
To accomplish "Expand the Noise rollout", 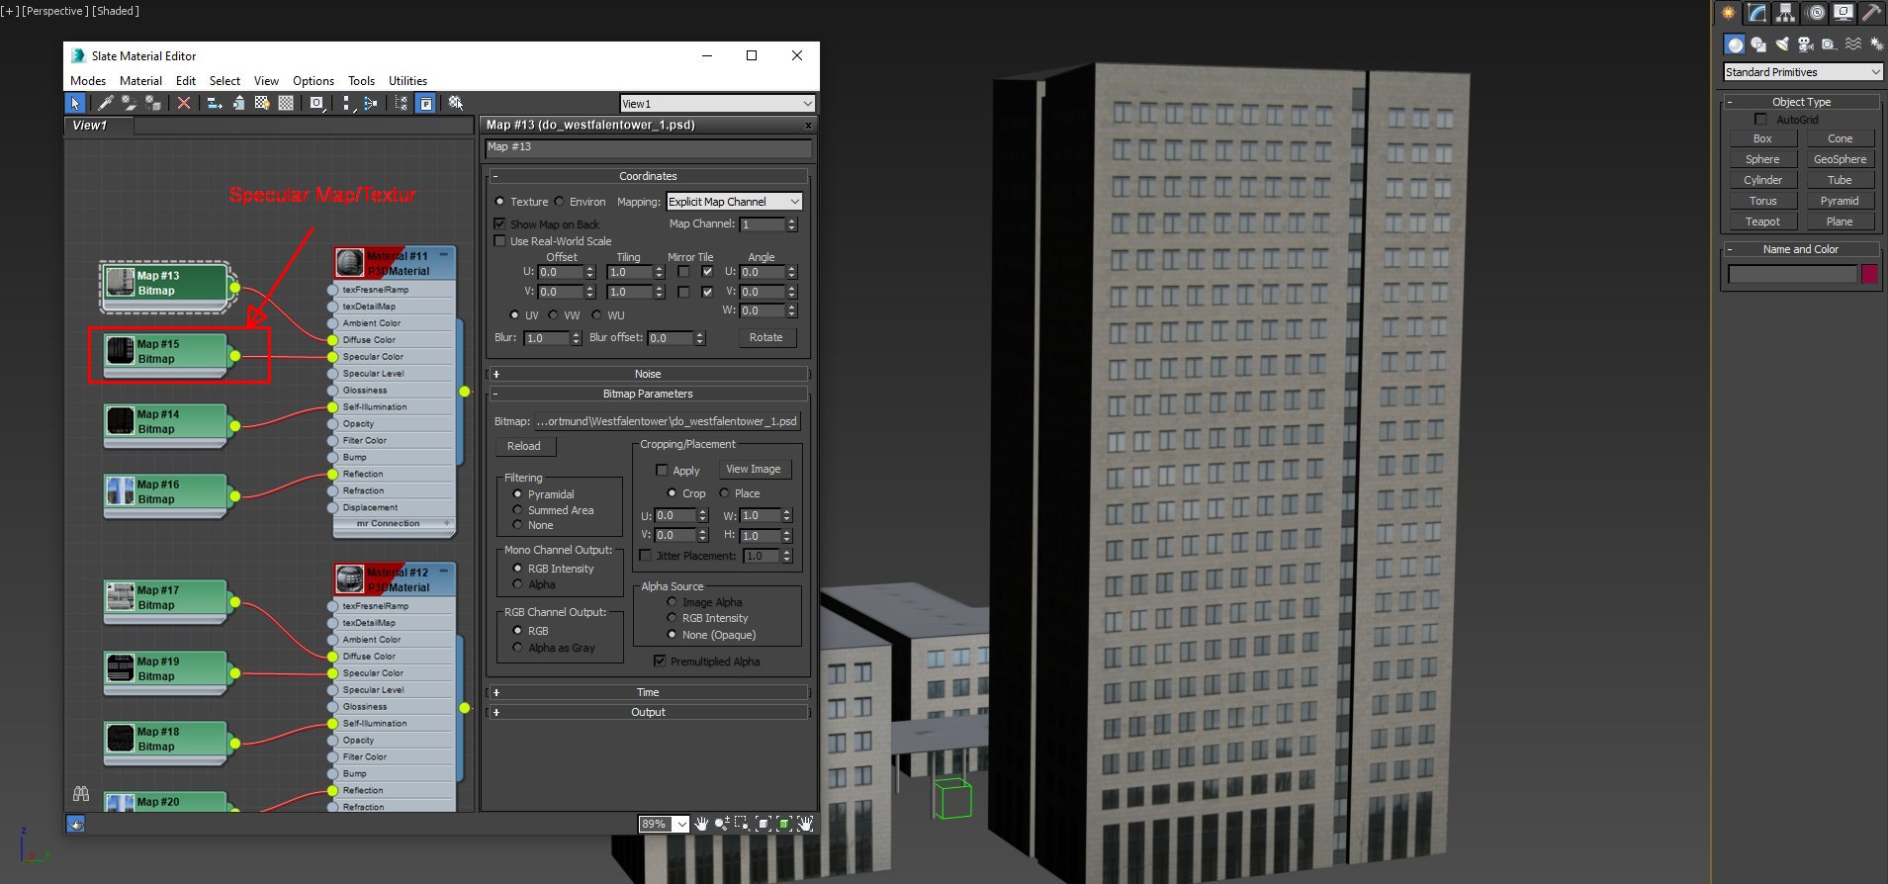I will pyautogui.click(x=648, y=374).
